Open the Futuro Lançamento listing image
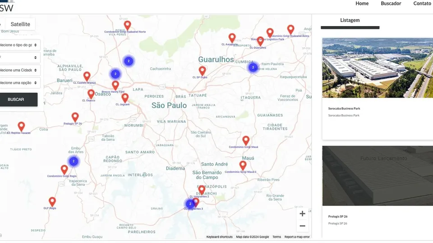Image resolution: width=433 pixels, height=243 pixels. (378, 175)
